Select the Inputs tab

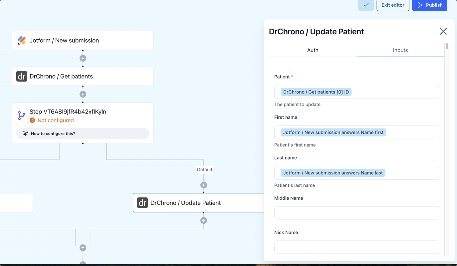click(x=400, y=50)
